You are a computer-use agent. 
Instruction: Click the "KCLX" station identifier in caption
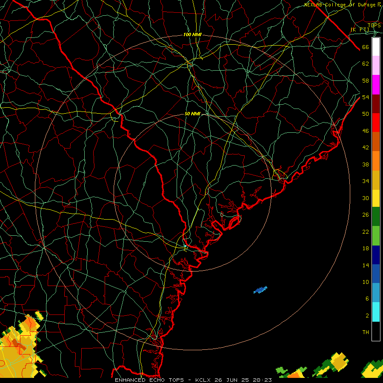click(x=203, y=380)
